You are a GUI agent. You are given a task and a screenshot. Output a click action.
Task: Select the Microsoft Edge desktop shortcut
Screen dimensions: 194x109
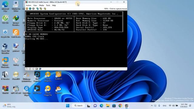(5, 7)
